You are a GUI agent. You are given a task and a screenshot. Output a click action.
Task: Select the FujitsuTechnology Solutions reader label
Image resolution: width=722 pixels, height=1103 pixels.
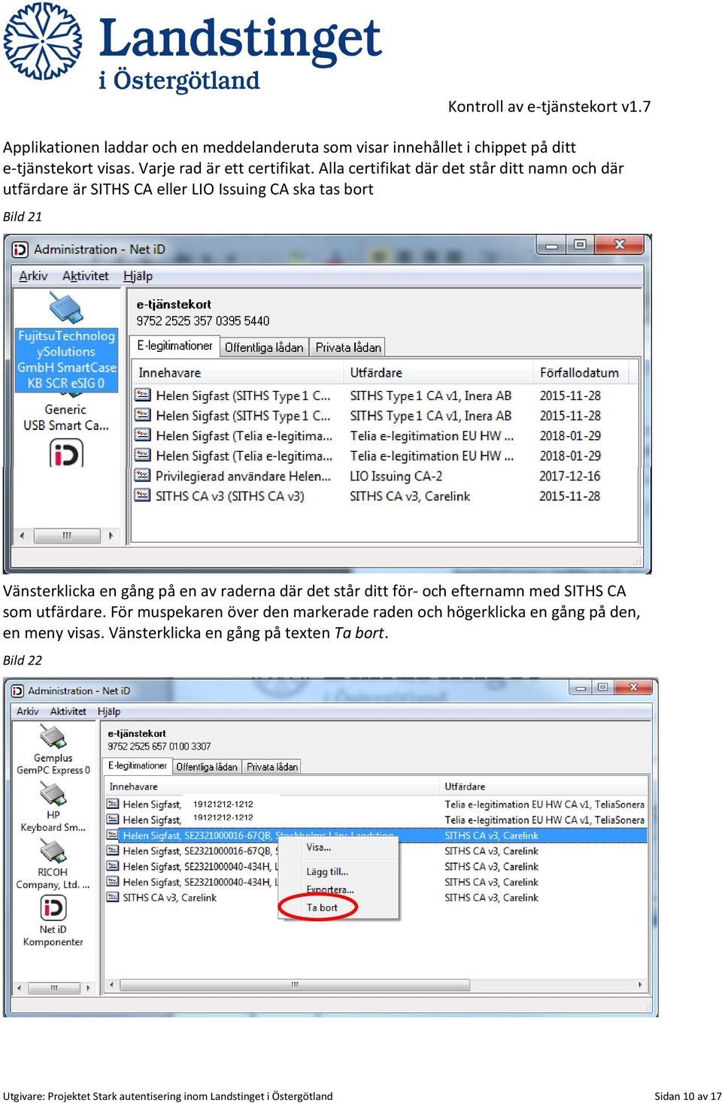(x=67, y=359)
